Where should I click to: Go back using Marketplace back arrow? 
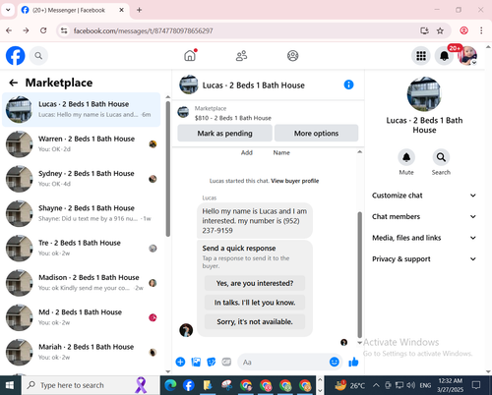[14, 83]
